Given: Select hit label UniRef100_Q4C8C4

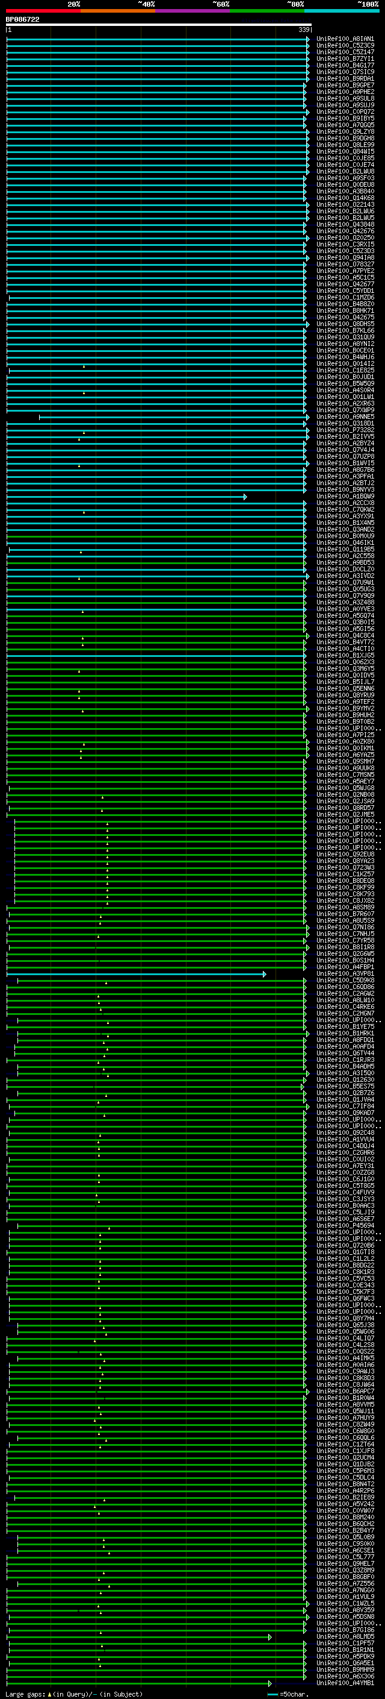Looking at the screenshot, I should tap(345, 635).
